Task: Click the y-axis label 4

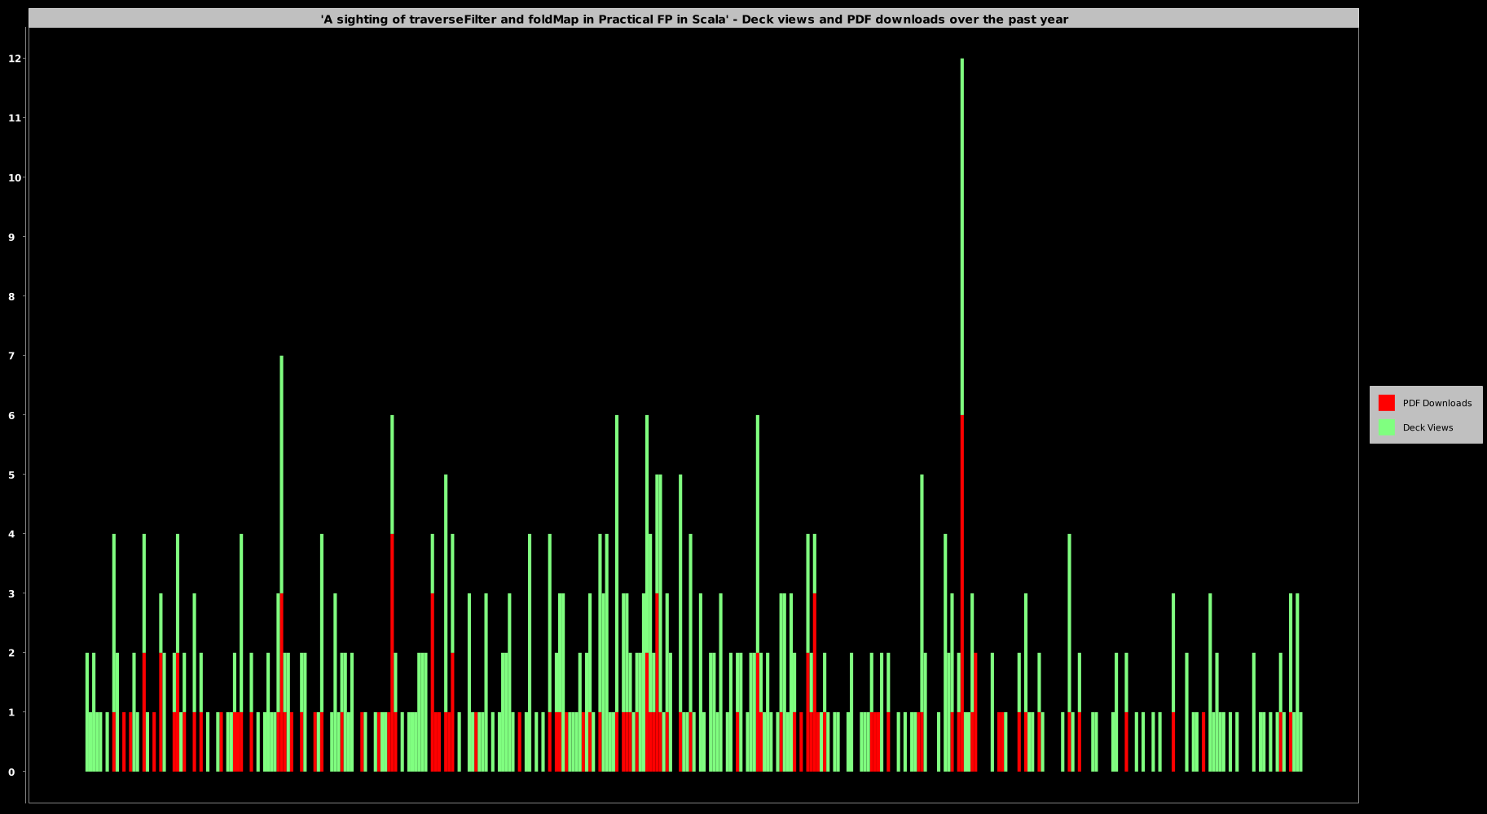Action: [x=11, y=534]
